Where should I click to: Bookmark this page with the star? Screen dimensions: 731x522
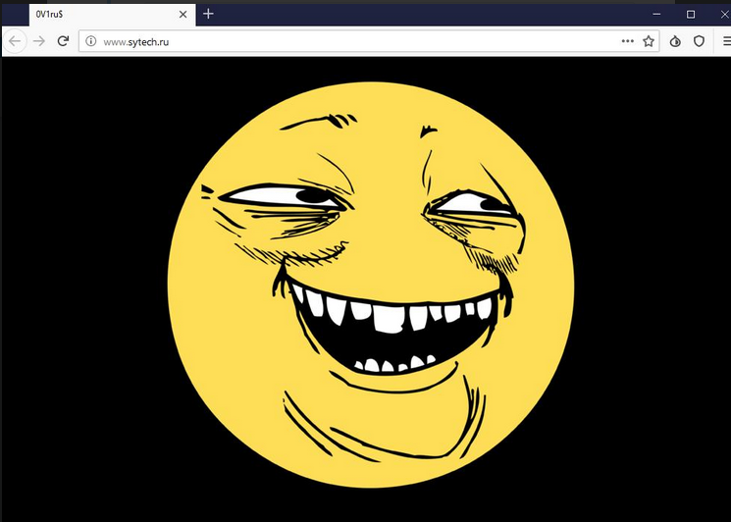649,41
